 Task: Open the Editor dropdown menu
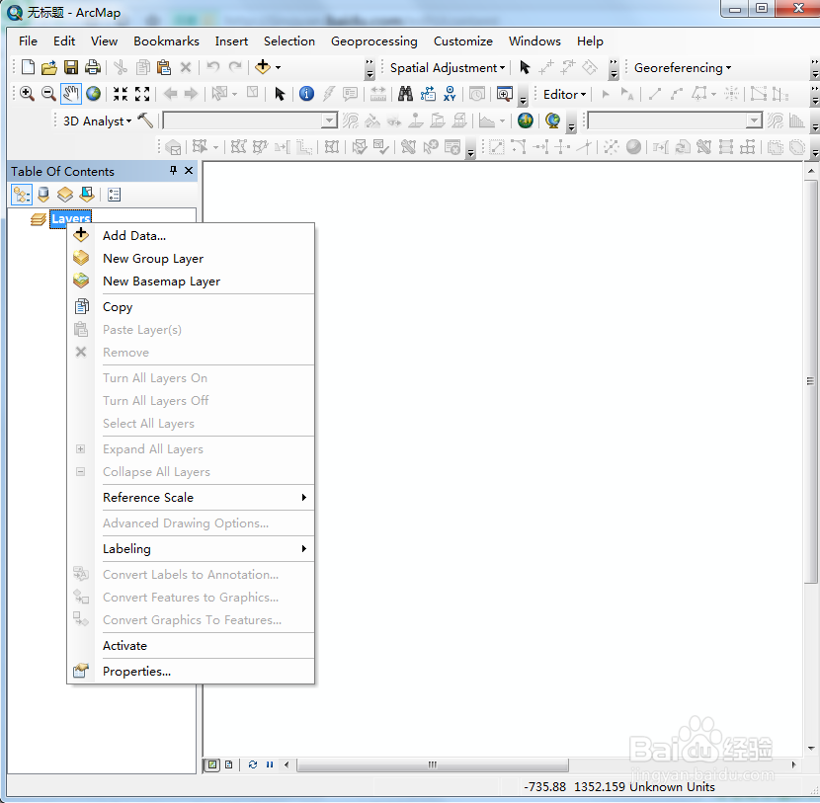pyautogui.click(x=564, y=95)
